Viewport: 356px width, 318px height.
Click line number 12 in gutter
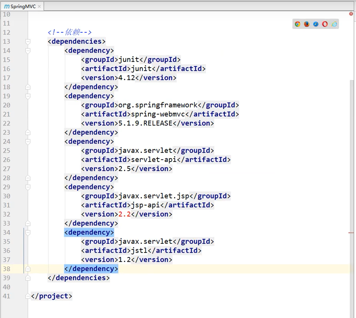coord(7,32)
